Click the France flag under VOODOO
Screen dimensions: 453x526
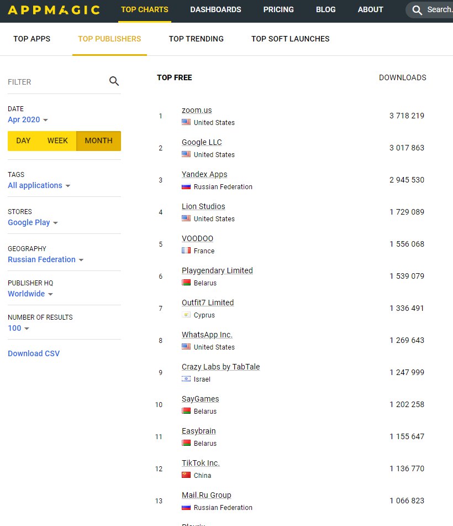pyautogui.click(x=186, y=251)
